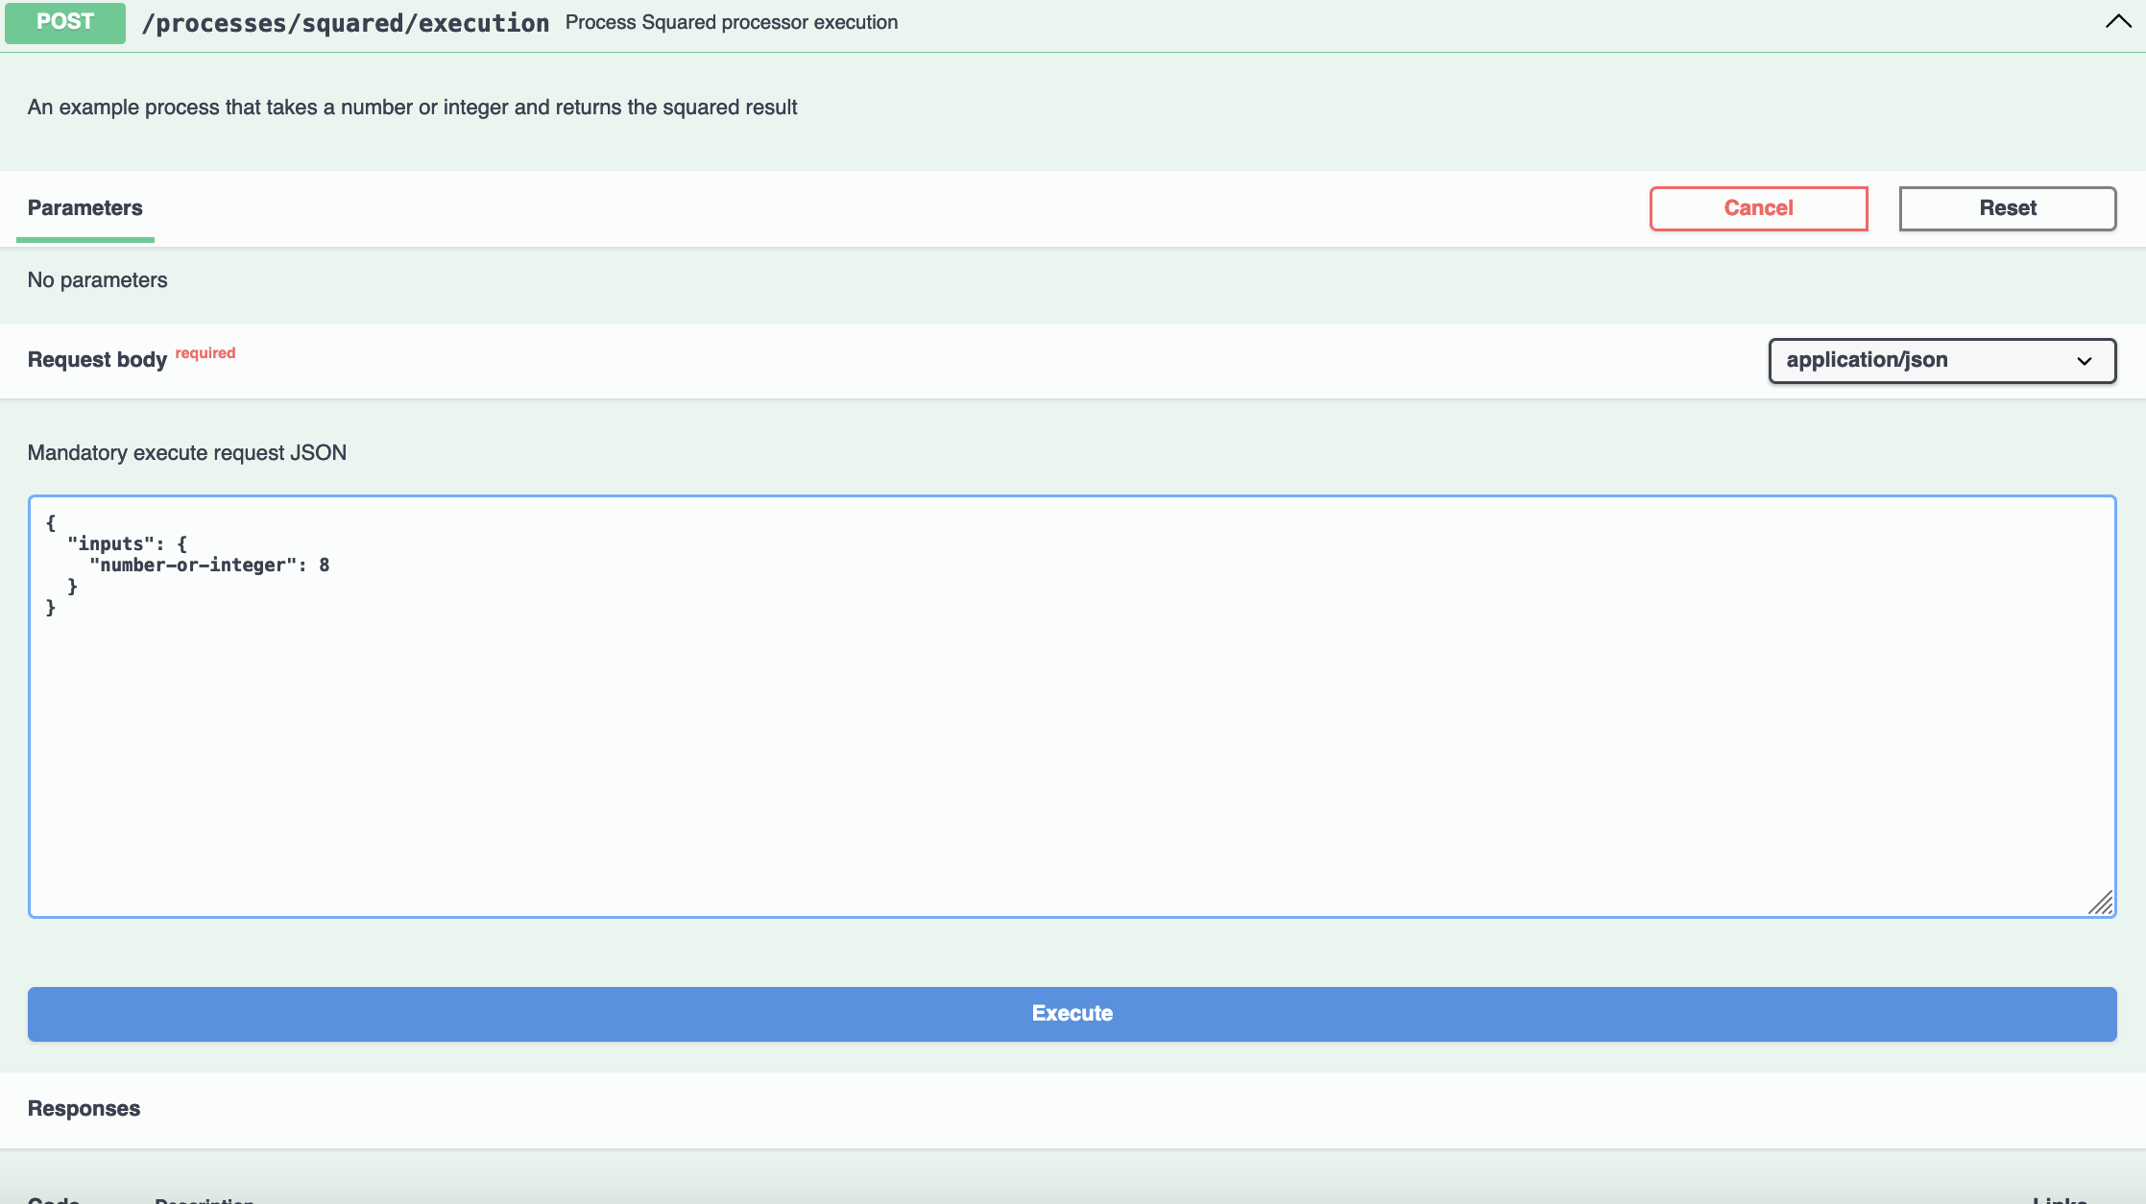2146x1204 pixels.
Task: Select the Parameters tab
Action: [84, 208]
